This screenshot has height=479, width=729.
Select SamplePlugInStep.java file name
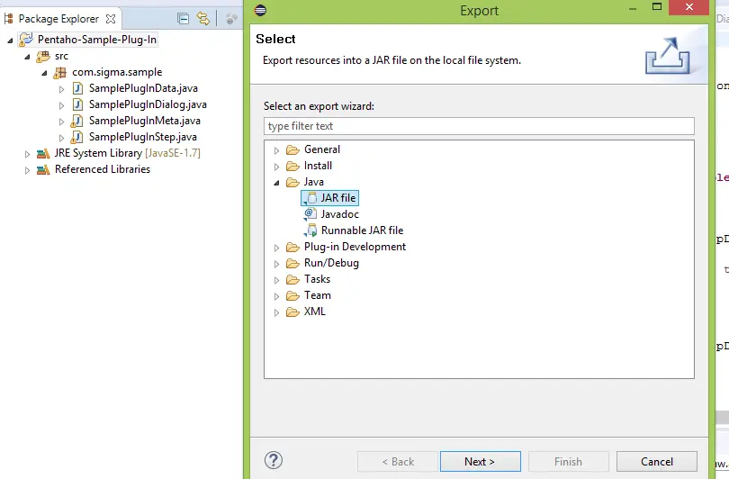(x=143, y=137)
